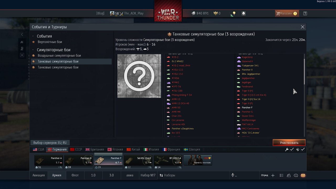This screenshot has height=189, width=336.
Task: Select the 1.0 preset tab
Action: 93,175
